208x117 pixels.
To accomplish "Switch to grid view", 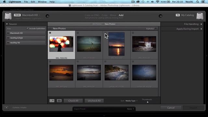I will pos(52,101).
